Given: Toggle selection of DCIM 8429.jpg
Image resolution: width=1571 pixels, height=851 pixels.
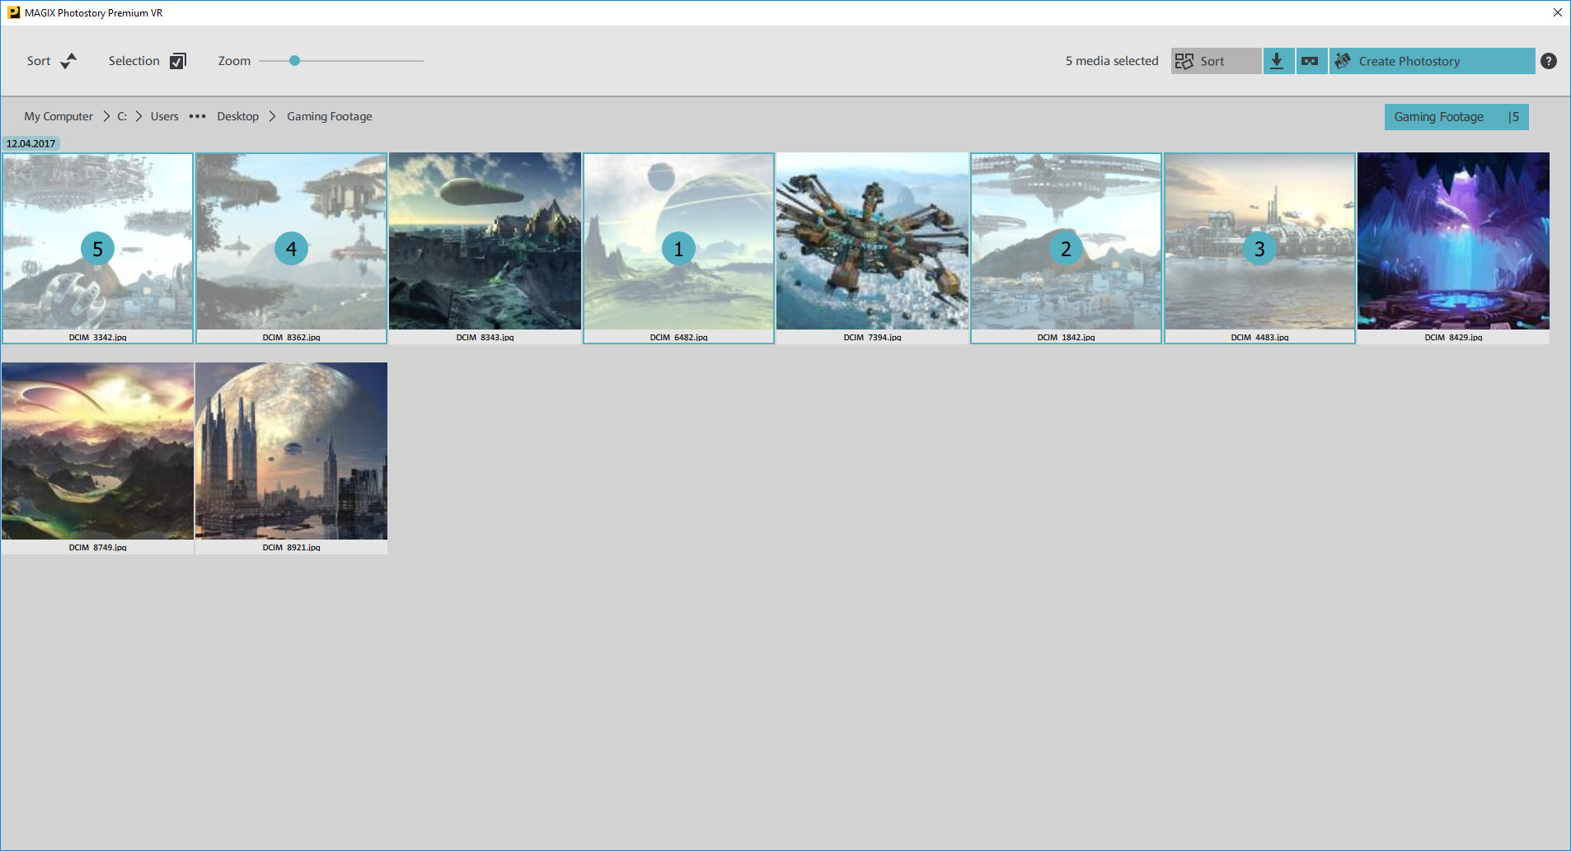Looking at the screenshot, I should pyautogui.click(x=1451, y=241).
